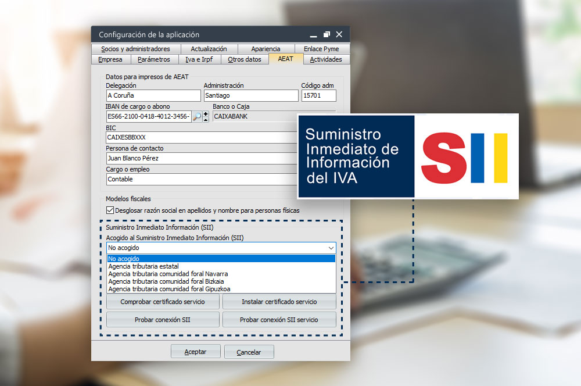Restore the configuration window size

pyautogui.click(x=327, y=35)
